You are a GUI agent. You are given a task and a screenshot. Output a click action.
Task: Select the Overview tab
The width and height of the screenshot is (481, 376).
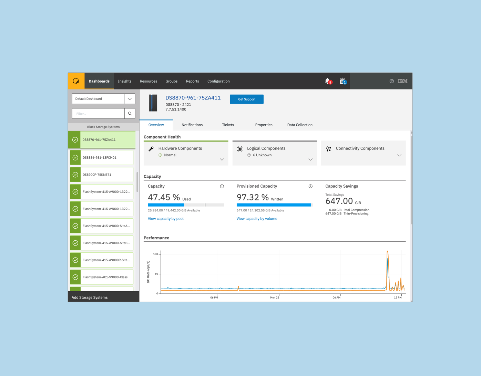point(156,125)
